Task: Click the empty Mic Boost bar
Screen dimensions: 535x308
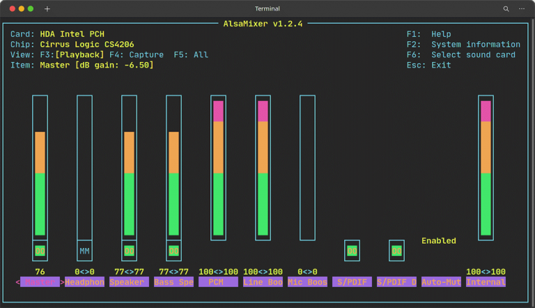Action: click(x=307, y=168)
